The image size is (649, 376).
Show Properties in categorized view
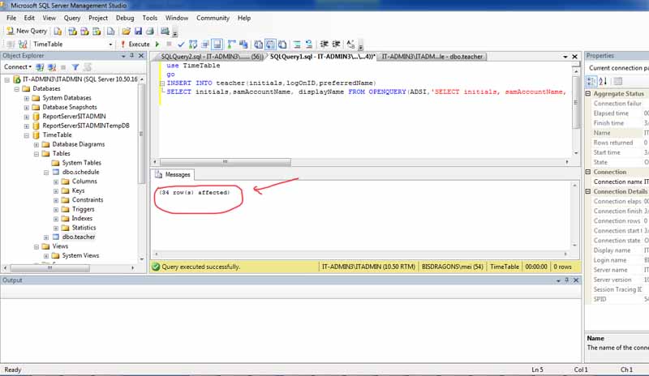pos(591,82)
